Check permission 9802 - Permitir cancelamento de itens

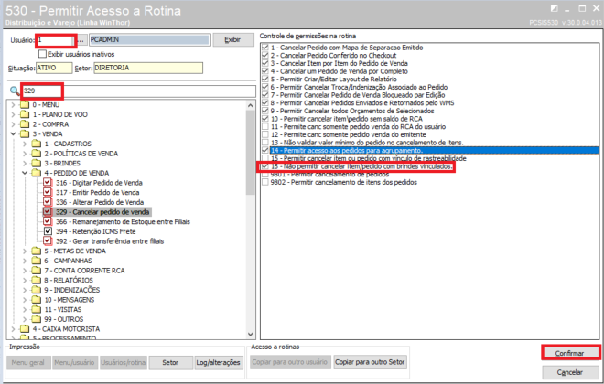(x=265, y=182)
